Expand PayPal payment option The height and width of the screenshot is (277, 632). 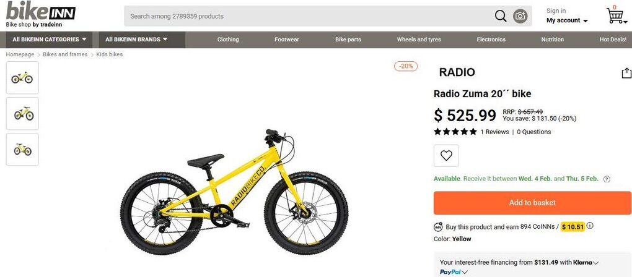click(454, 272)
